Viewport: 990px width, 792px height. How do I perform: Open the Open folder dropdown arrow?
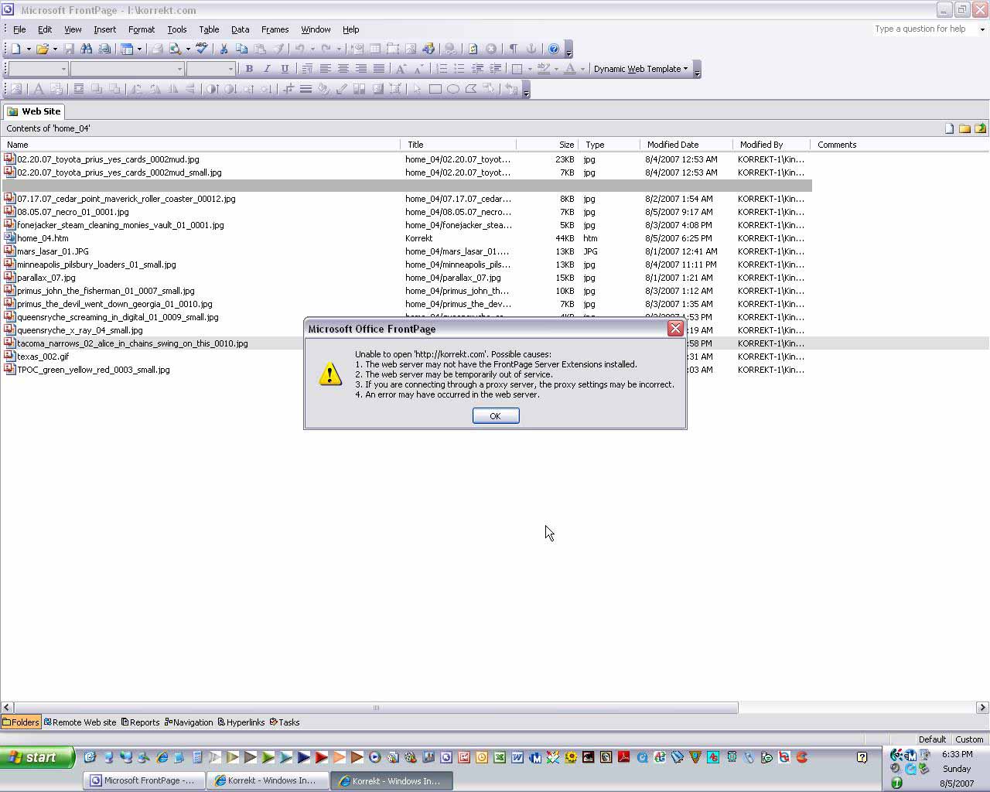pyautogui.click(x=55, y=49)
